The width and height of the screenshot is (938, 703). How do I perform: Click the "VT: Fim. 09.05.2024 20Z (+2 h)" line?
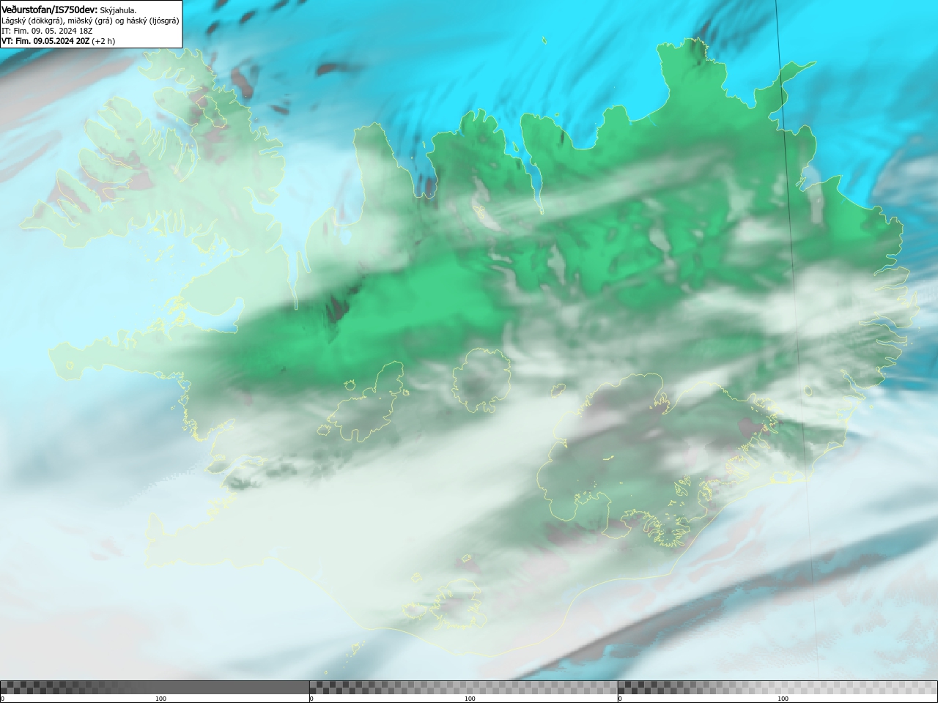pyautogui.click(x=58, y=41)
